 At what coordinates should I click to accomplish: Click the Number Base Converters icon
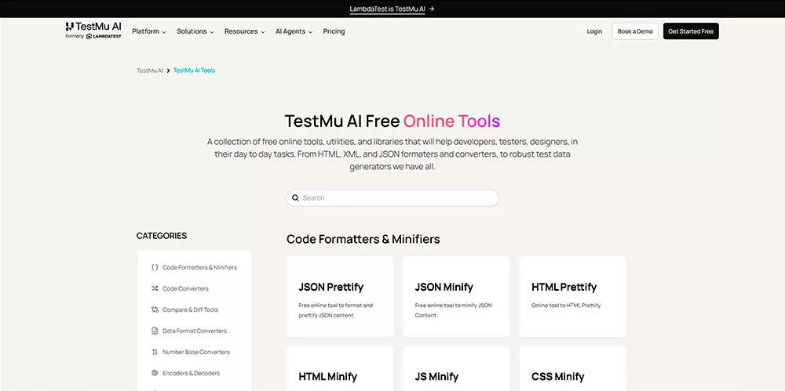(x=155, y=352)
